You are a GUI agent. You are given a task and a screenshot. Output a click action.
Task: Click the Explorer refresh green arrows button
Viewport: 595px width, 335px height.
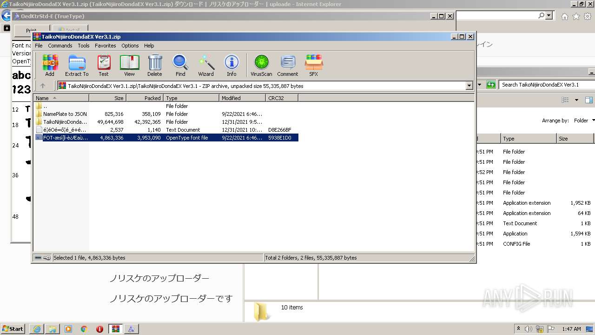(491, 85)
